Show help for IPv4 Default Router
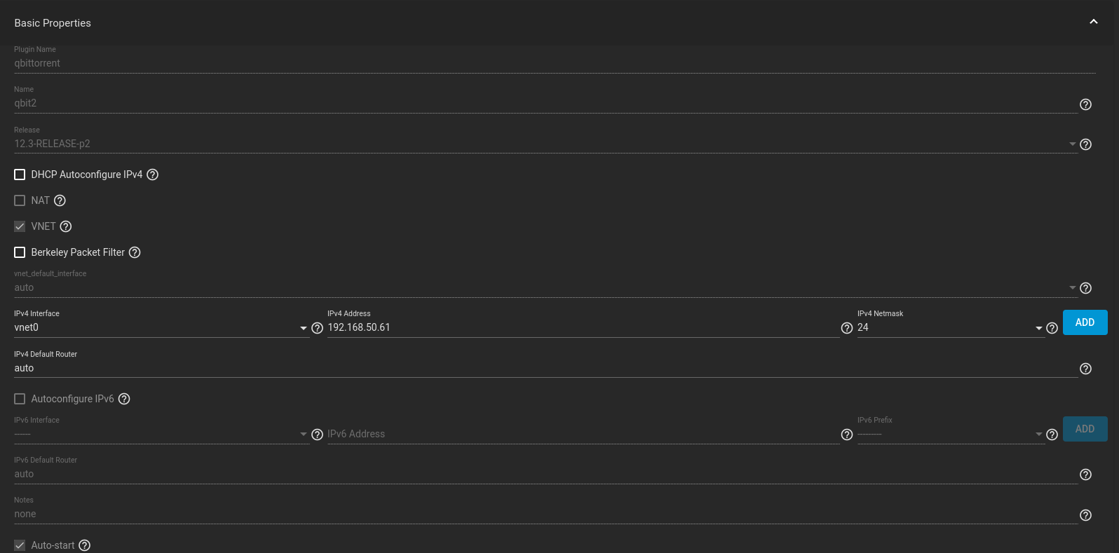Image resolution: width=1119 pixels, height=553 pixels. coord(1085,369)
